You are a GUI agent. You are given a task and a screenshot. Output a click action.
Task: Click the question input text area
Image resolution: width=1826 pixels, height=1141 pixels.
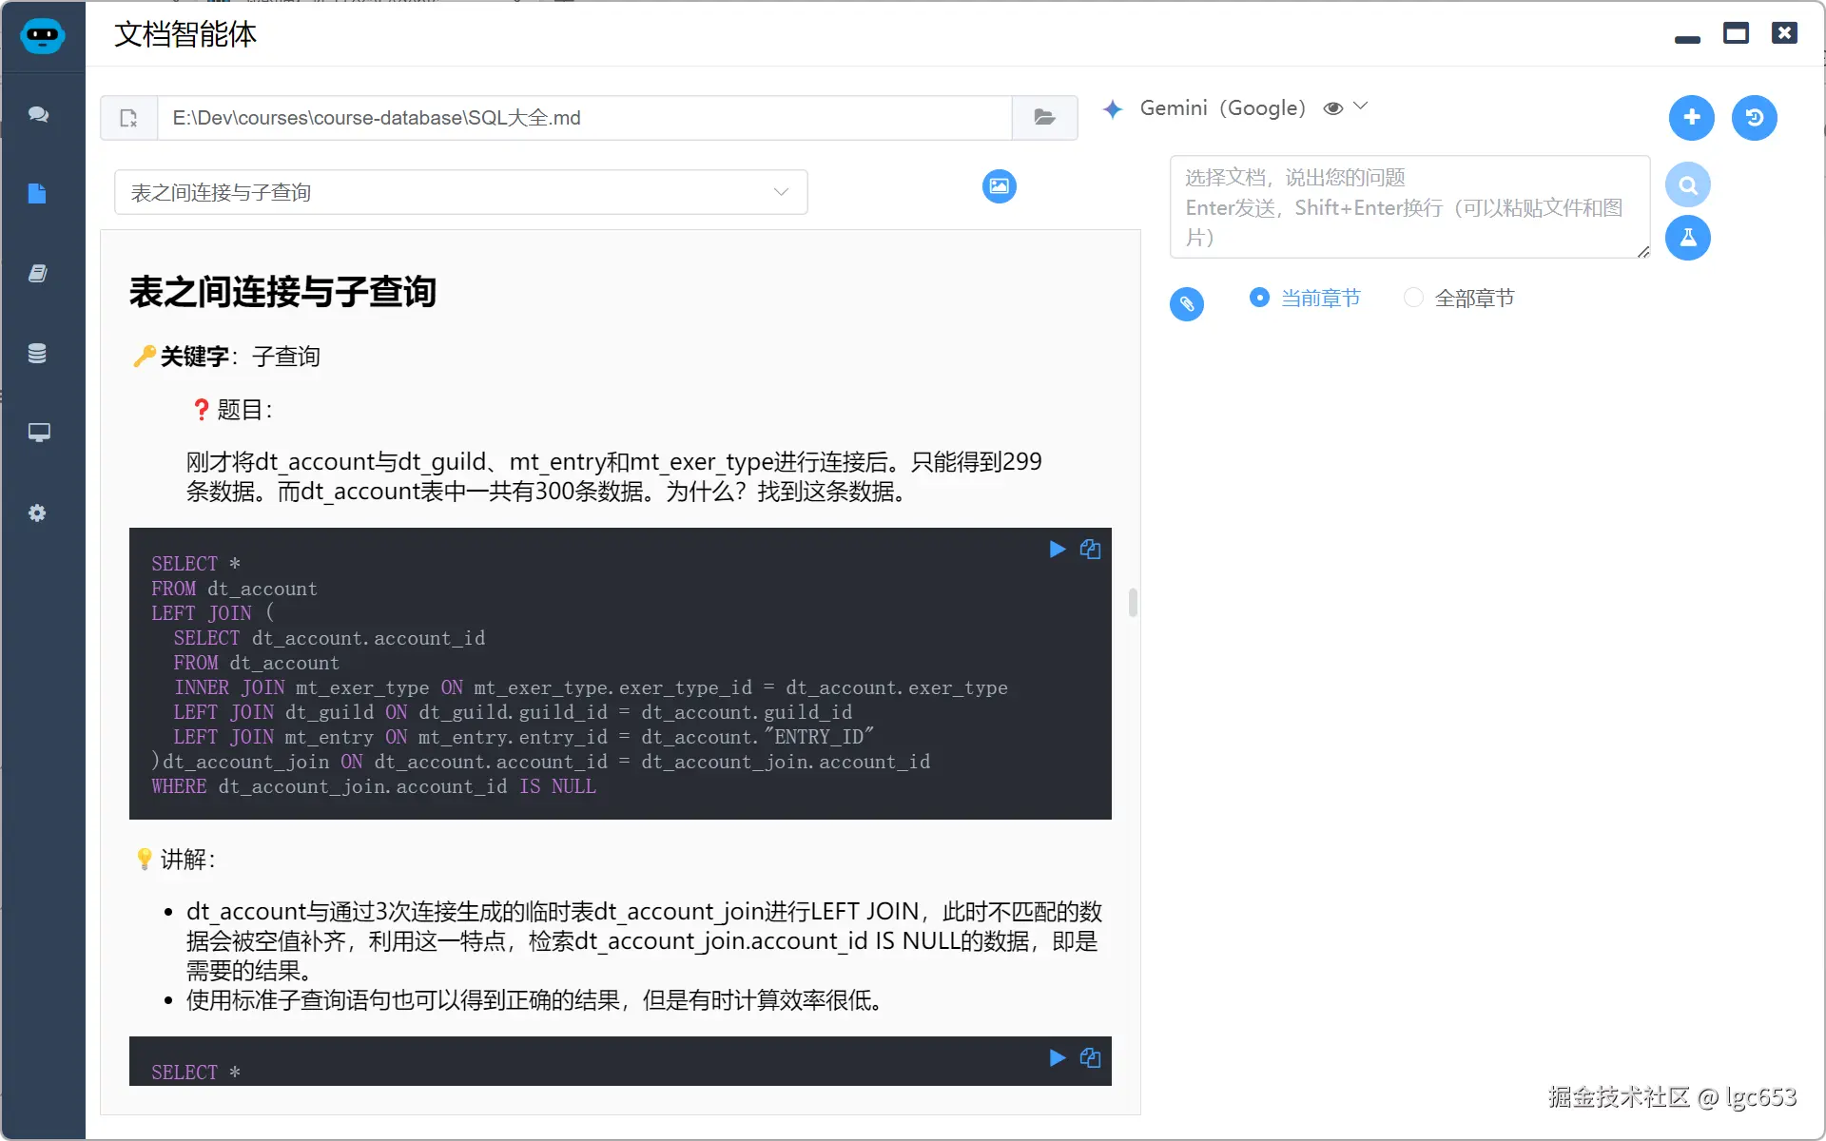[1408, 207]
